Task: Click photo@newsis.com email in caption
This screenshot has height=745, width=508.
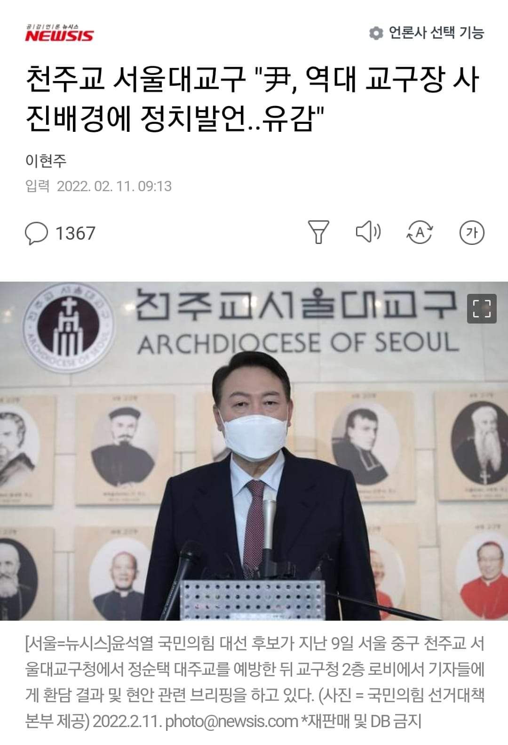Action: [232, 721]
